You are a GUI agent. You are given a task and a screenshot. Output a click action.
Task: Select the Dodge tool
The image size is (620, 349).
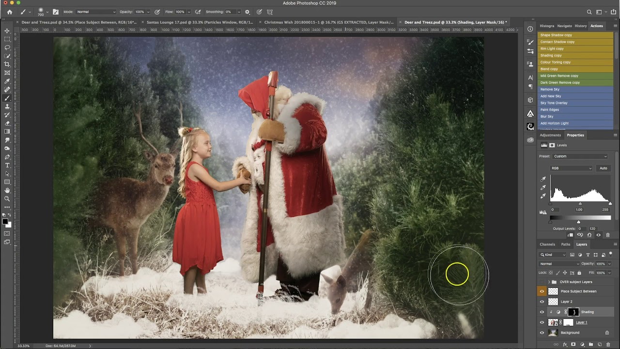click(7, 148)
